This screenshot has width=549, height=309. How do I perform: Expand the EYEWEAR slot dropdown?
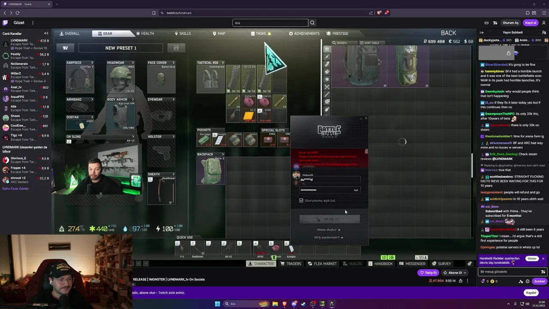click(173, 100)
